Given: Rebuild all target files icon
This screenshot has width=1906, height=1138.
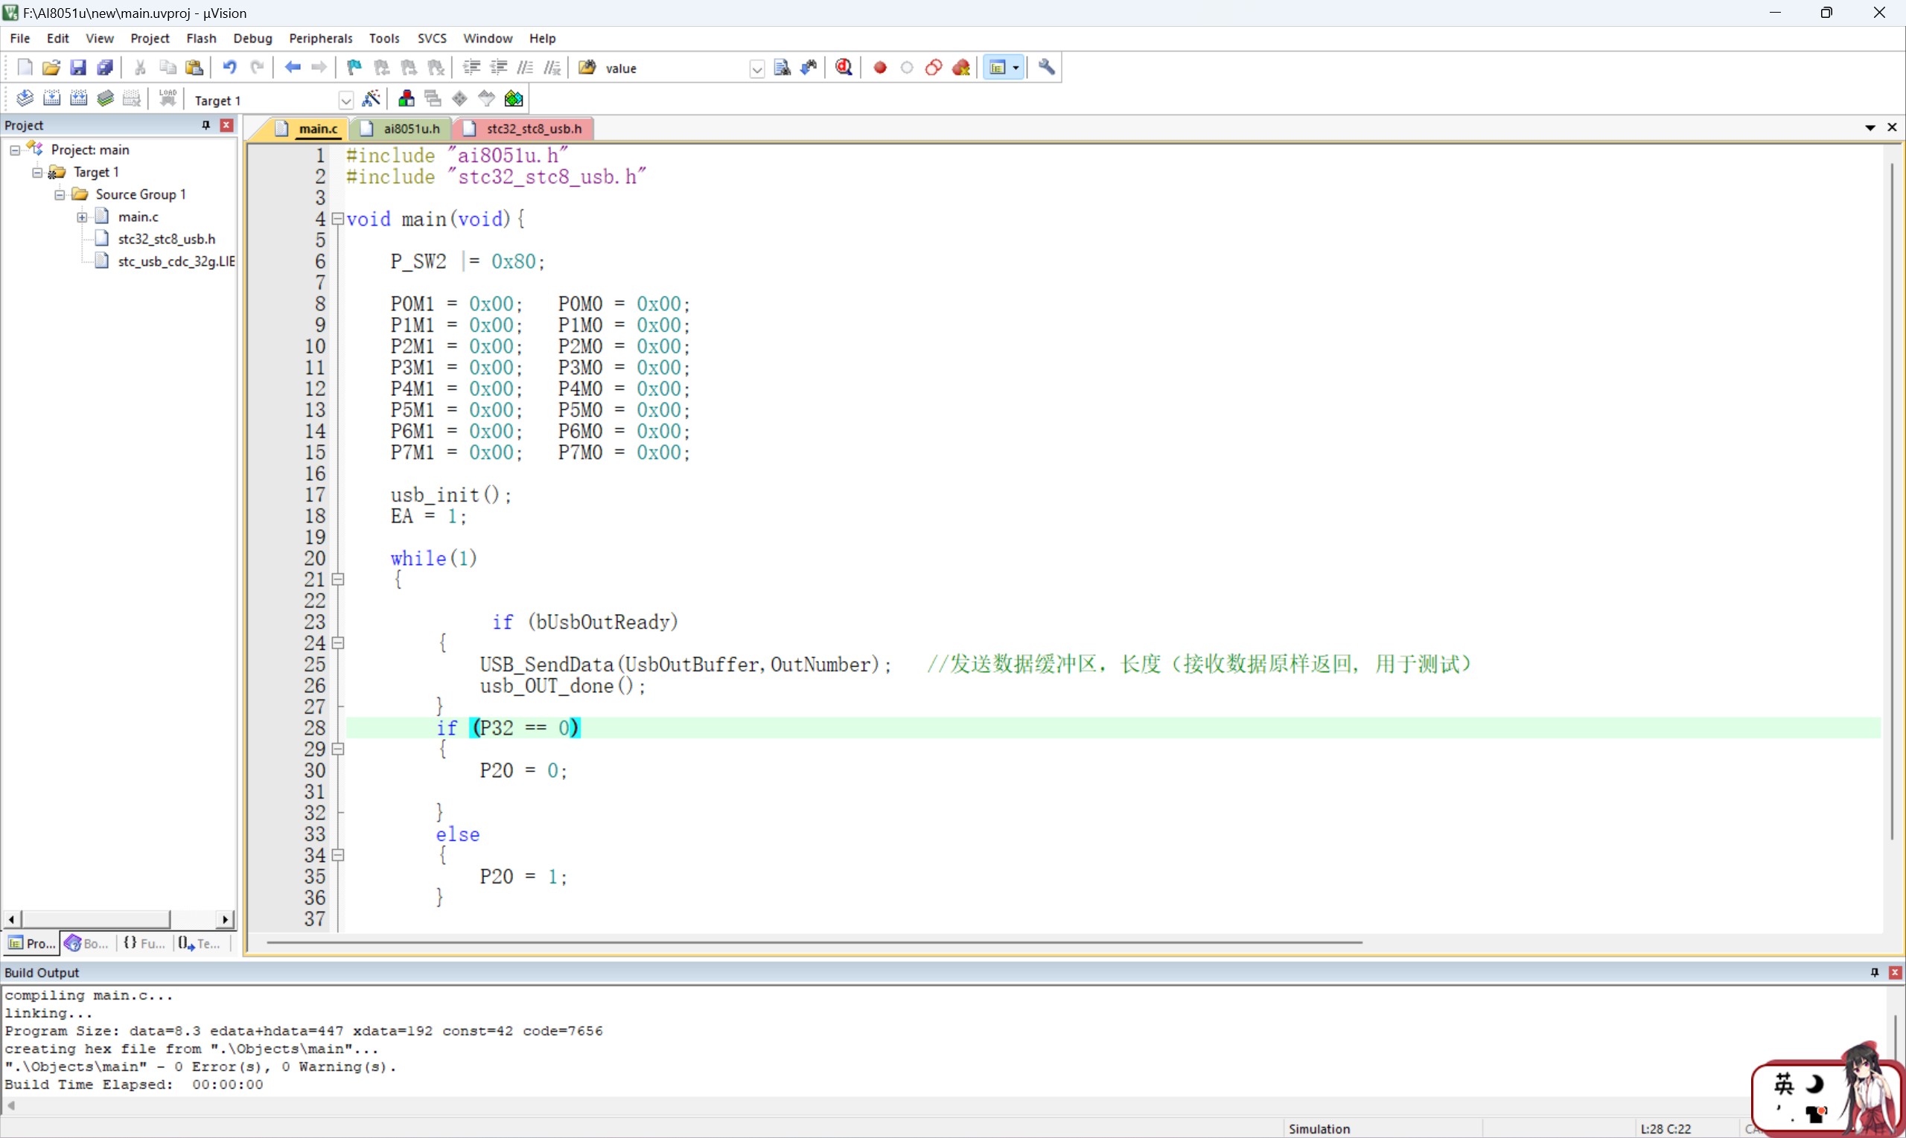Looking at the screenshot, I should point(78,98).
